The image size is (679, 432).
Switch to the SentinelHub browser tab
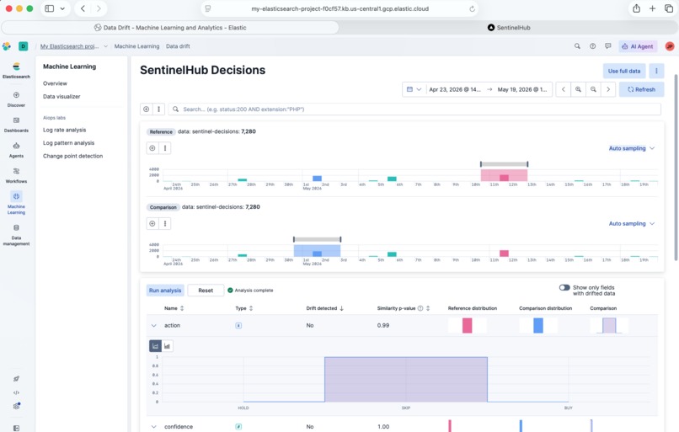coord(509,27)
